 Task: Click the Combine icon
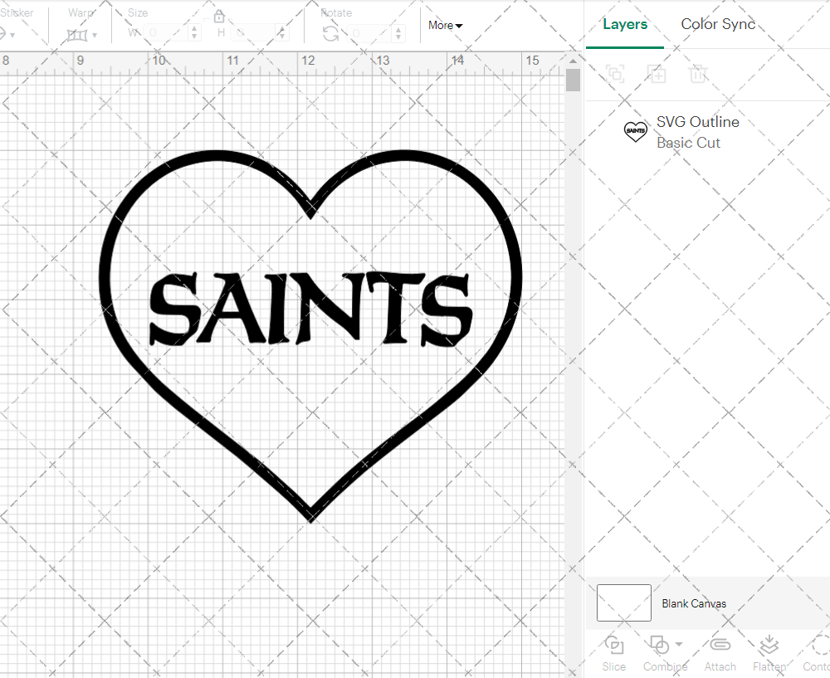coord(660,646)
